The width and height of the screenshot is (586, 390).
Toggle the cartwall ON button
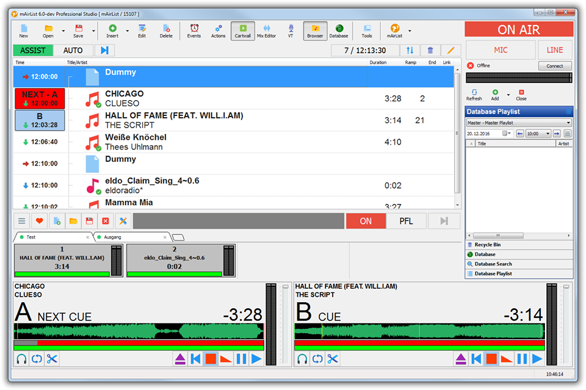[x=366, y=221]
